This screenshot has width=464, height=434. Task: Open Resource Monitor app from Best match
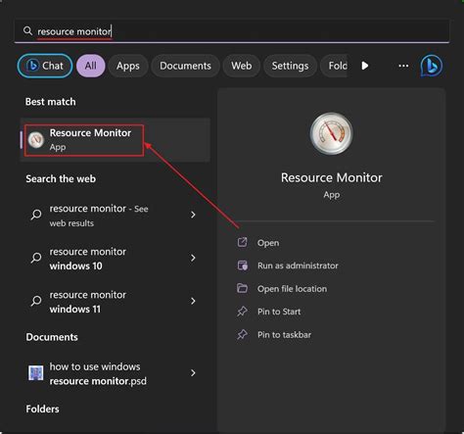tap(116, 140)
